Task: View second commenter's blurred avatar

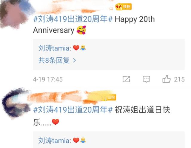Action: click(15, 104)
